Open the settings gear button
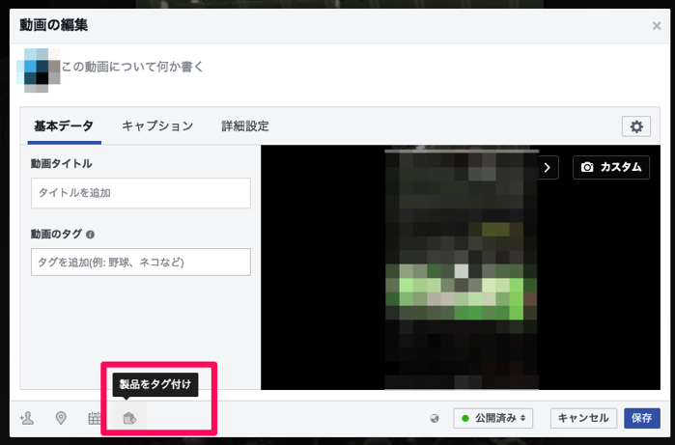This screenshot has width=675, height=445. [x=635, y=126]
